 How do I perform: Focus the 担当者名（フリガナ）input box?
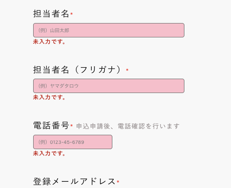pyautogui.click(x=109, y=86)
